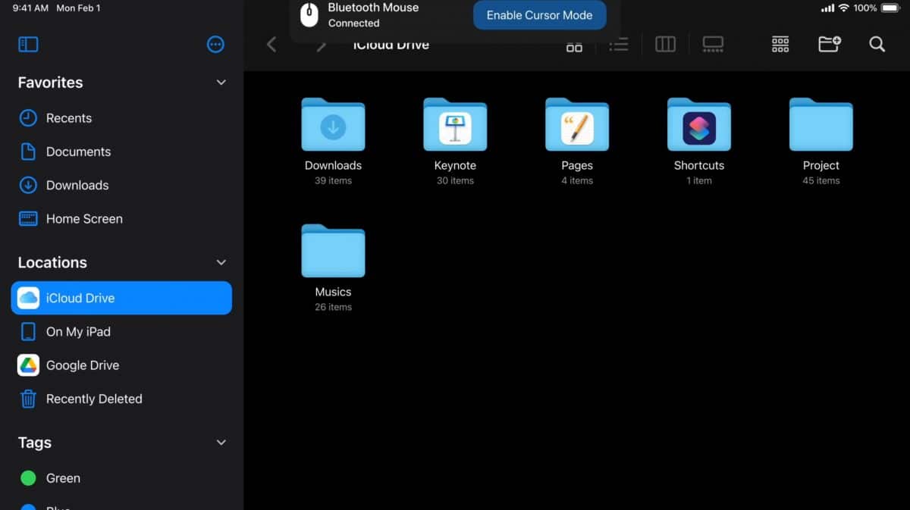Switch to list view in Files toolbar
This screenshot has height=510, width=910.
coord(619,44)
